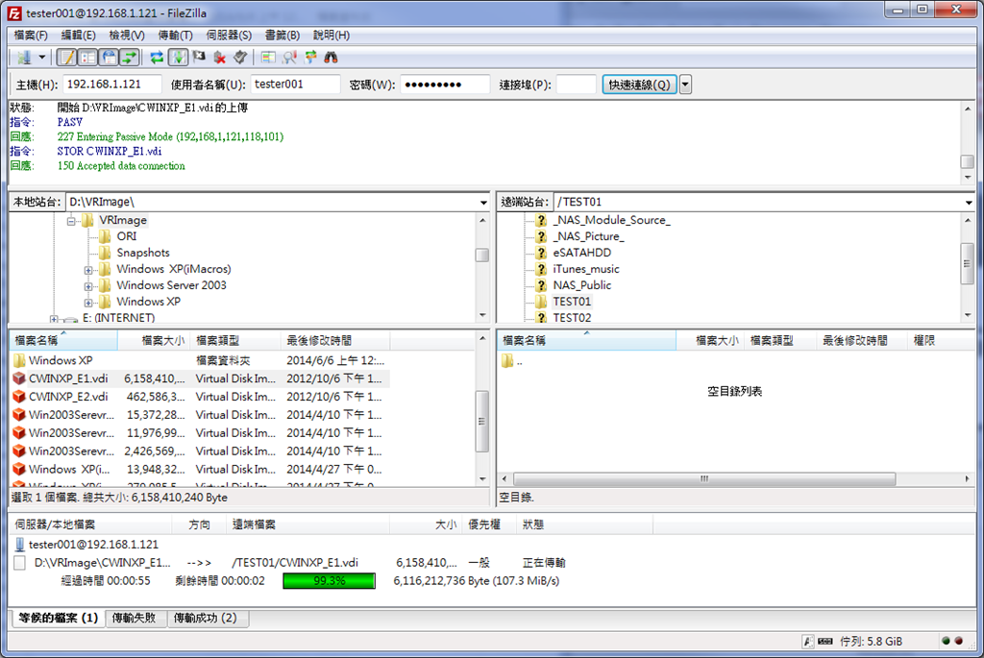Click question-mark icon beside eSATAHDD
984x658 pixels.
coord(541,253)
